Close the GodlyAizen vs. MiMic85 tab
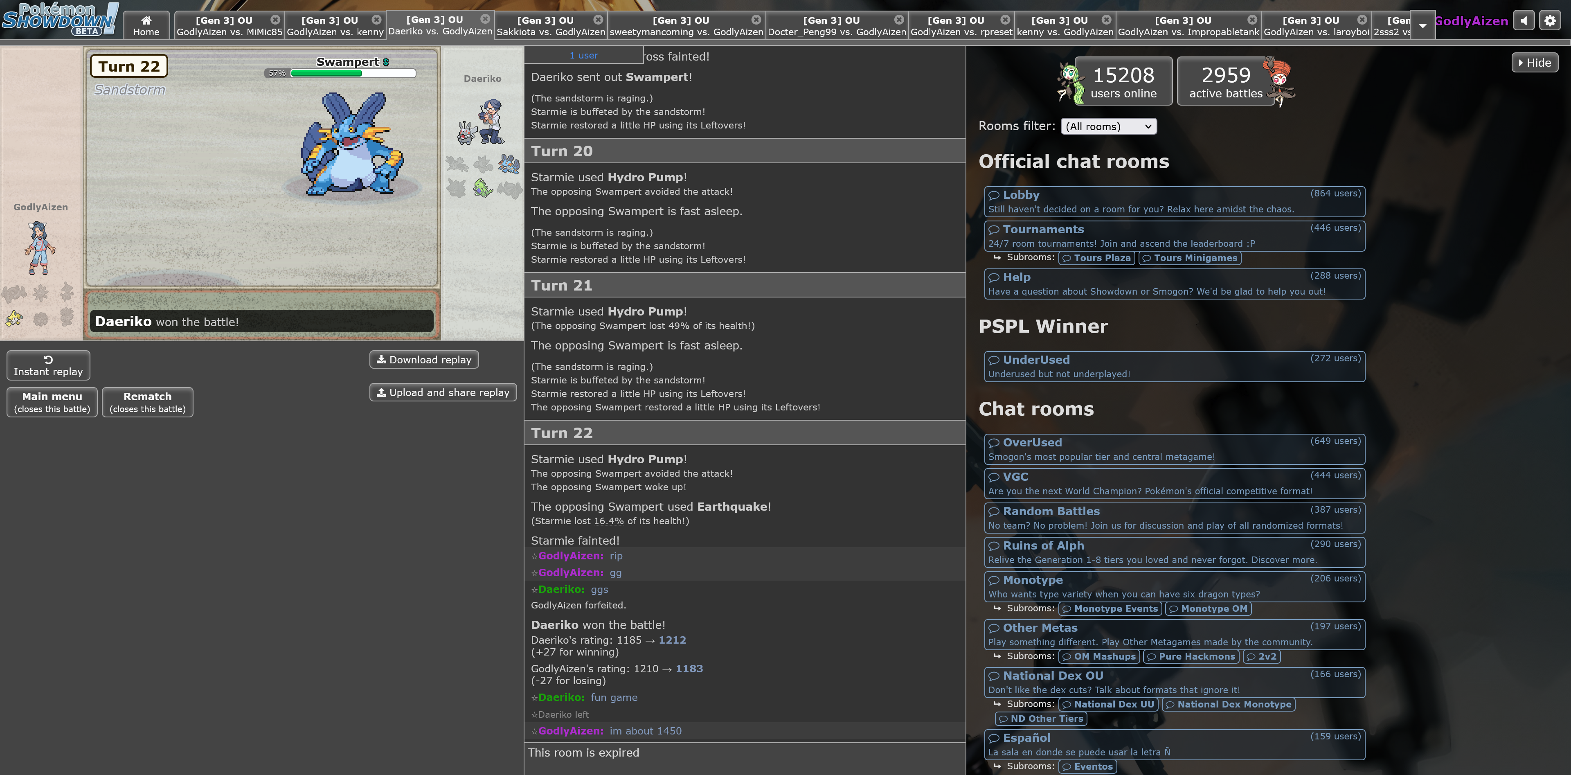This screenshot has width=1571, height=775. tap(275, 20)
